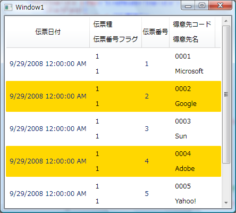This screenshot has width=236, height=213.
Task: Click customer name Microsoft
Action: click(189, 71)
